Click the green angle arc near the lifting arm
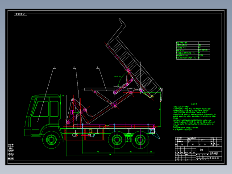232x174 pixels. (x=122, y=78)
